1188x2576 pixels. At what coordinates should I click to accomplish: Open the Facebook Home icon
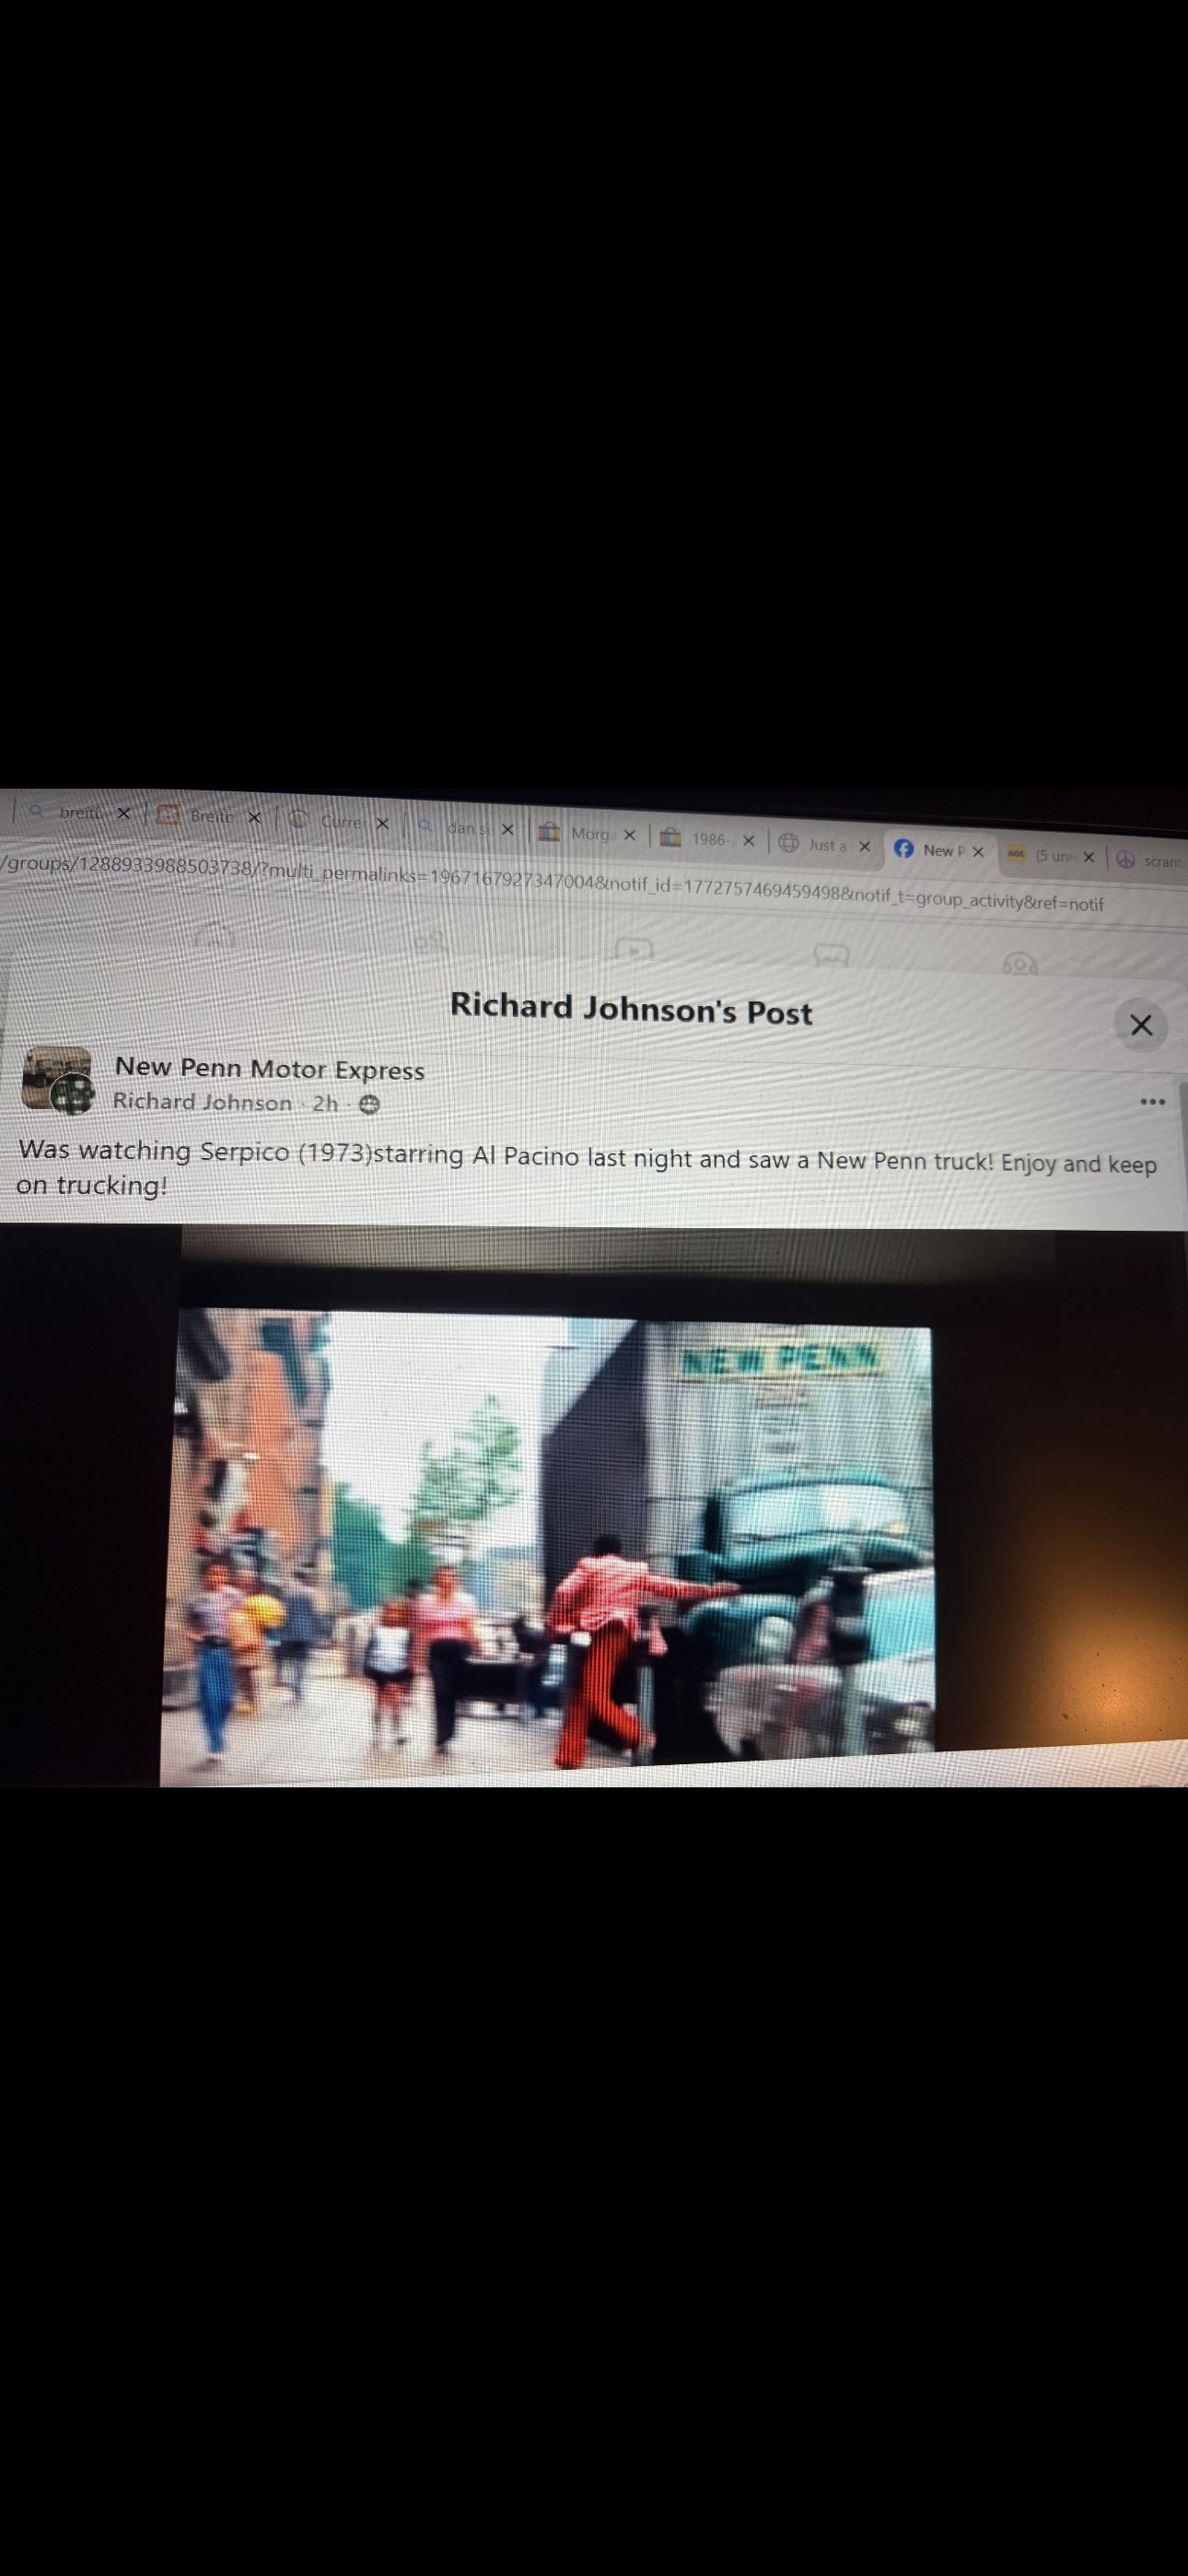click(x=214, y=937)
